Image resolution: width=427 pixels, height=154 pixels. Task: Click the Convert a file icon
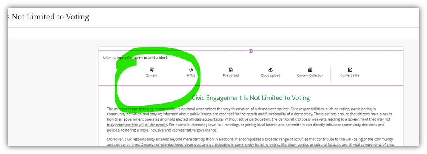click(x=350, y=70)
